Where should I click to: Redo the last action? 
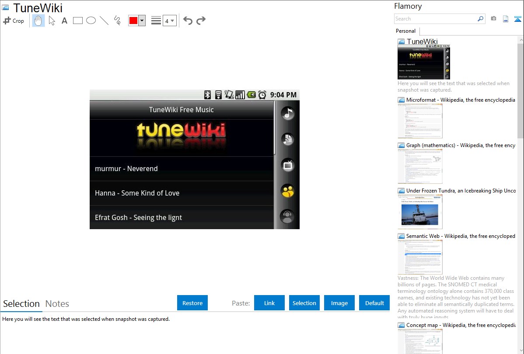coord(201,21)
